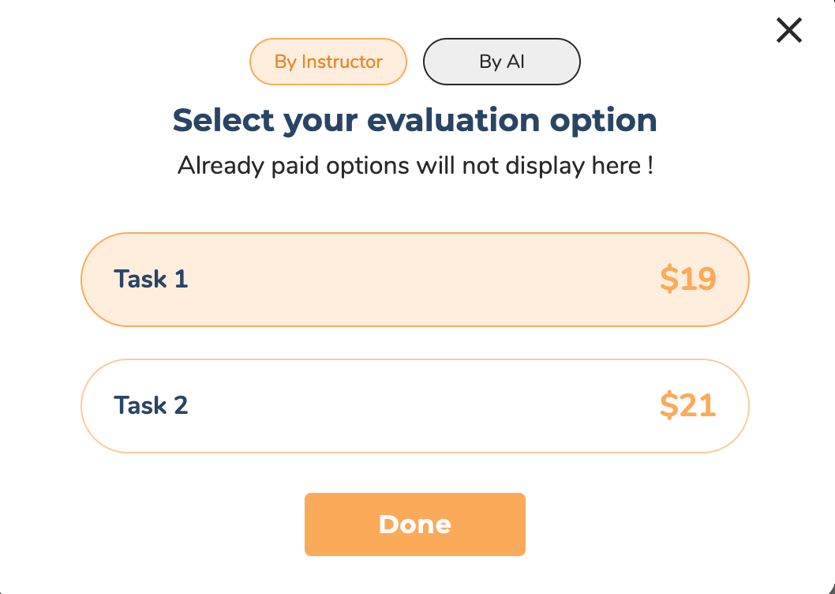Confirm selection with orange Done button
This screenshot has height=594, width=835.
414,524
